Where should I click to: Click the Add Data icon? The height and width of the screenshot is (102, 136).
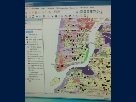50,12
